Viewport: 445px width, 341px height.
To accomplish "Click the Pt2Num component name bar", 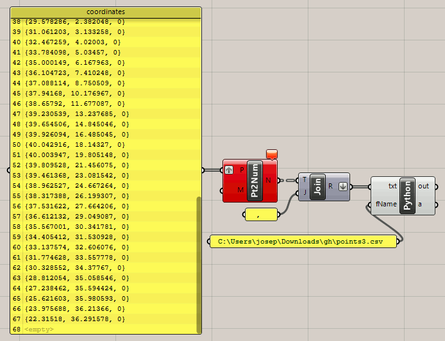I will (x=255, y=181).
